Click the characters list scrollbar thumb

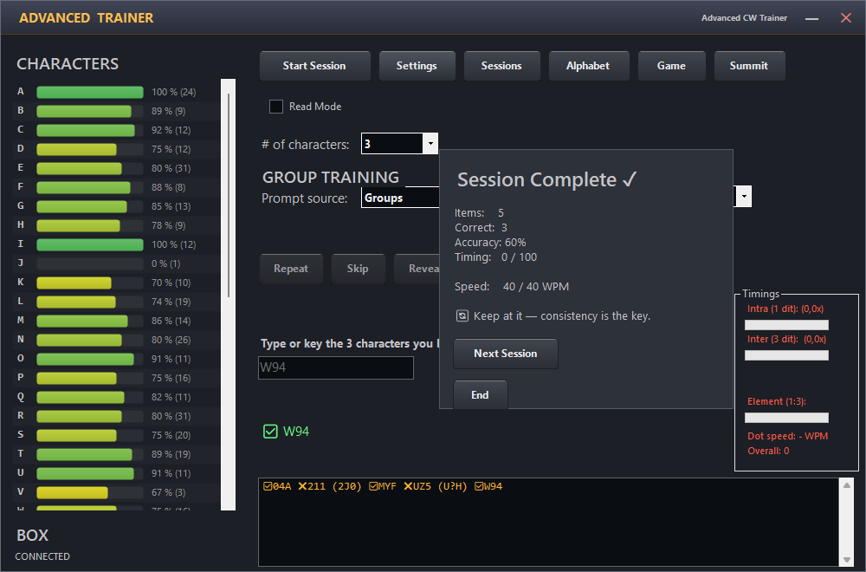click(x=229, y=194)
